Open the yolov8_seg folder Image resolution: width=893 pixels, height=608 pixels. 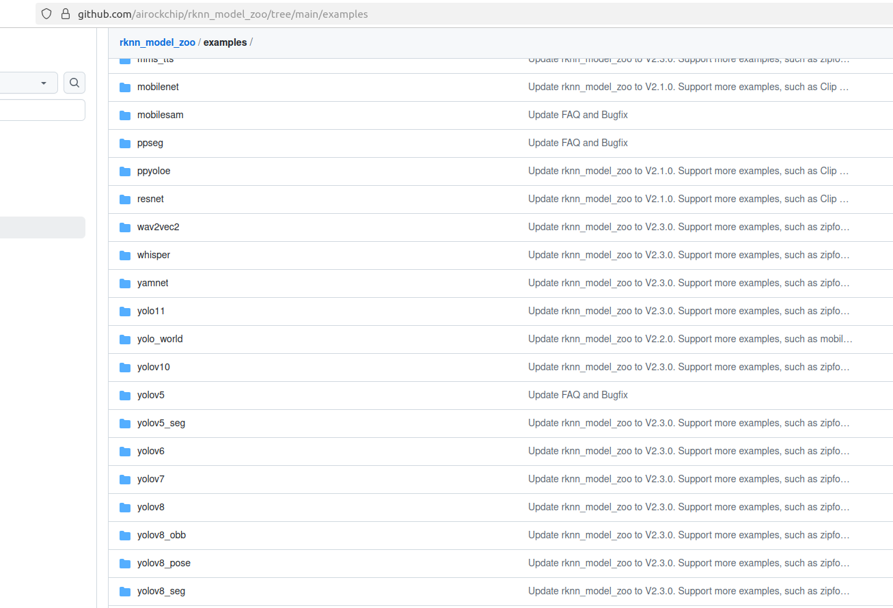point(161,591)
